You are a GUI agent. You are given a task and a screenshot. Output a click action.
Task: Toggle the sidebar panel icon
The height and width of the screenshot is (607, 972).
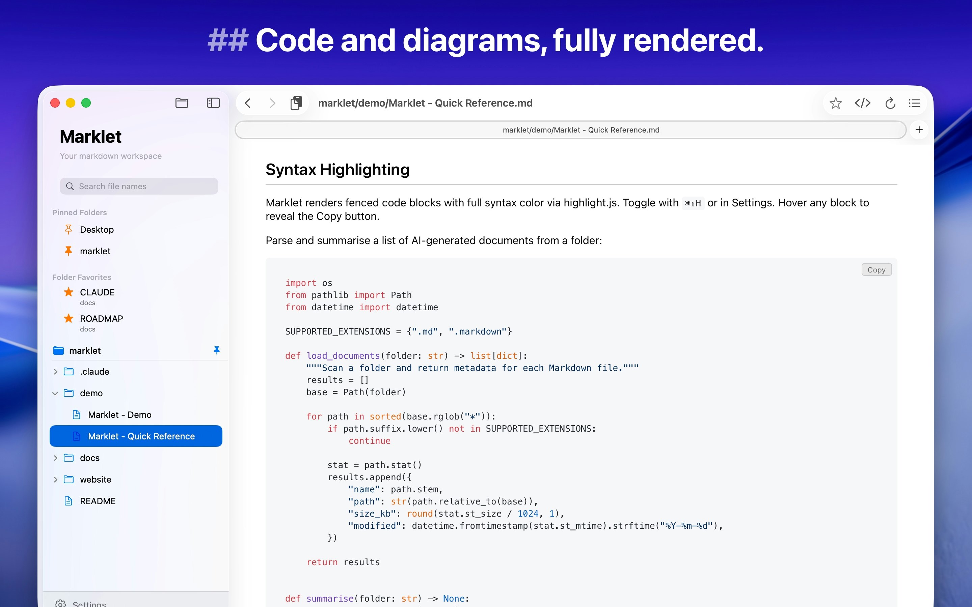(x=213, y=103)
